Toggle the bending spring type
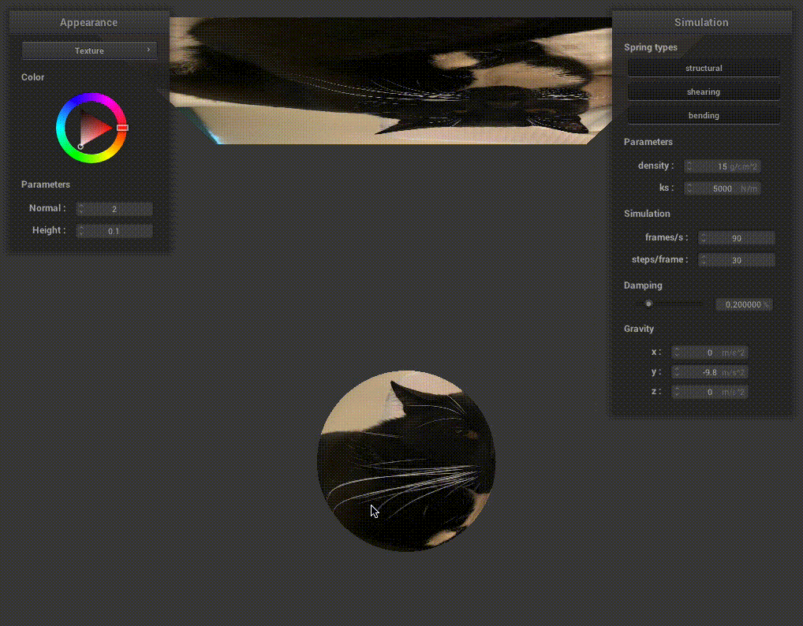Image resolution: width=803 pixels, height=626 pixels. [704, 116]
